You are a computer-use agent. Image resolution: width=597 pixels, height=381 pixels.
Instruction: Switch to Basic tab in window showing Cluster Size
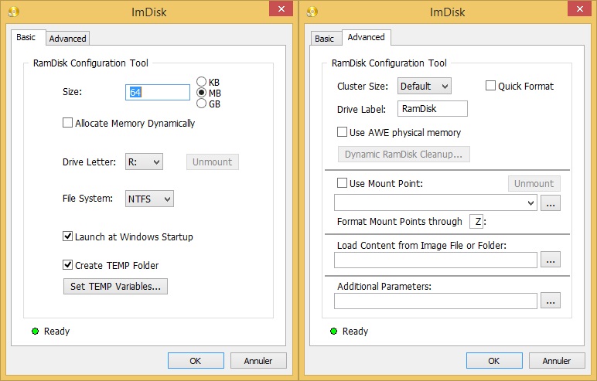click(x=325, y=39)
